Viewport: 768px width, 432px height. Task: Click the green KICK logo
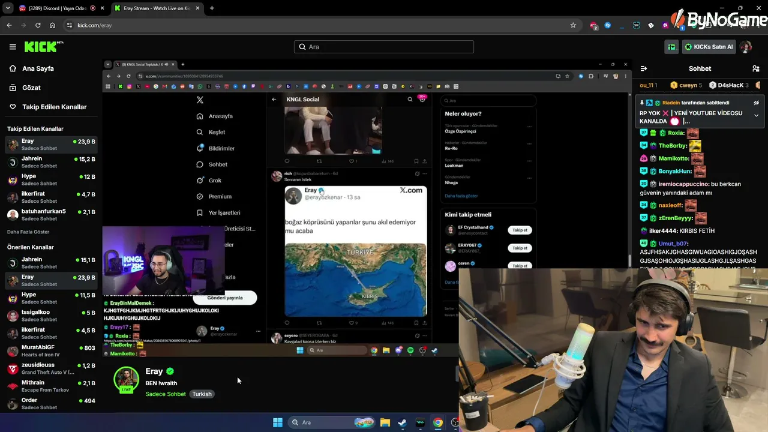coord(43,47)
